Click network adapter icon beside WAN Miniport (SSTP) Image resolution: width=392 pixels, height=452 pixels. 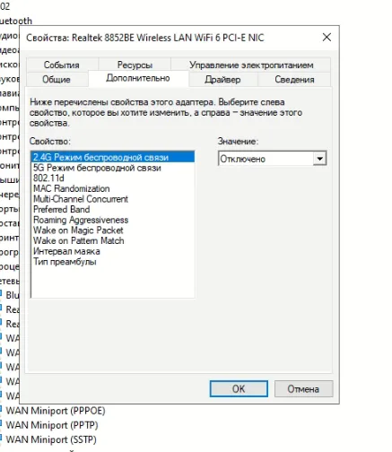(x=1, y=438)
